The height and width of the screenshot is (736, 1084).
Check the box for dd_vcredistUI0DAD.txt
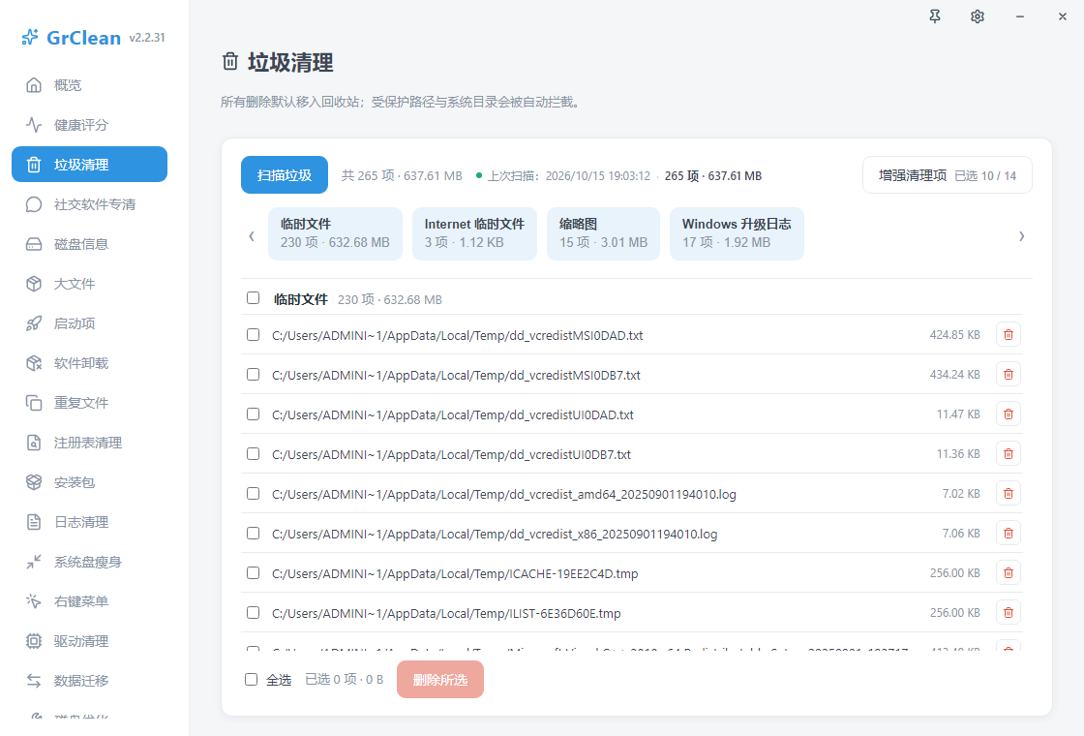pyautogui.click(x=253, y=414)
